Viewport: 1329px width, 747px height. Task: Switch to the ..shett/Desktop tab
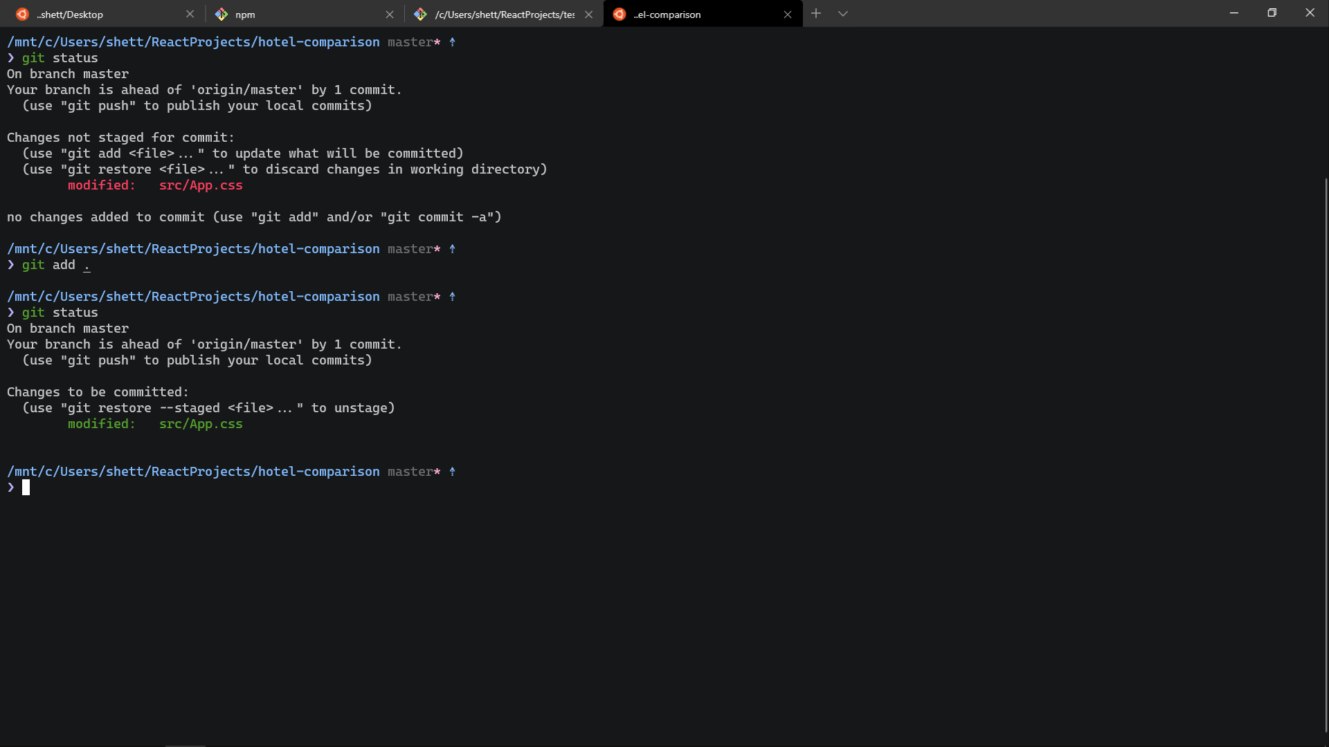(x=70, y=15)
